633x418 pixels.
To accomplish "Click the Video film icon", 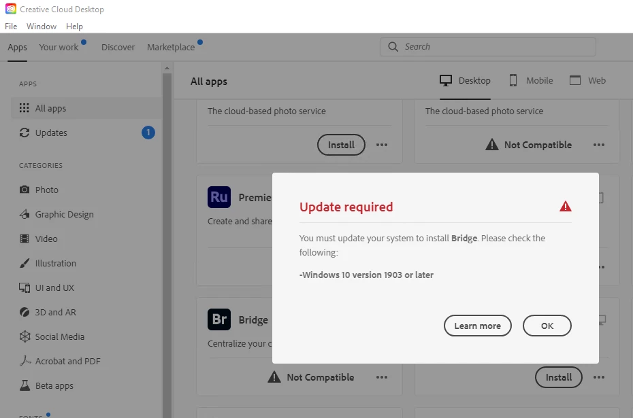I will (x=25, y=239).
